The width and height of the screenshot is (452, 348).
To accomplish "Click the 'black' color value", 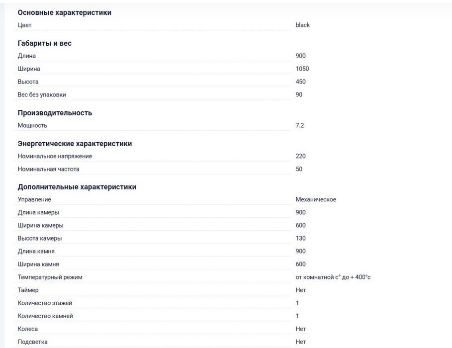I will 302,25.
